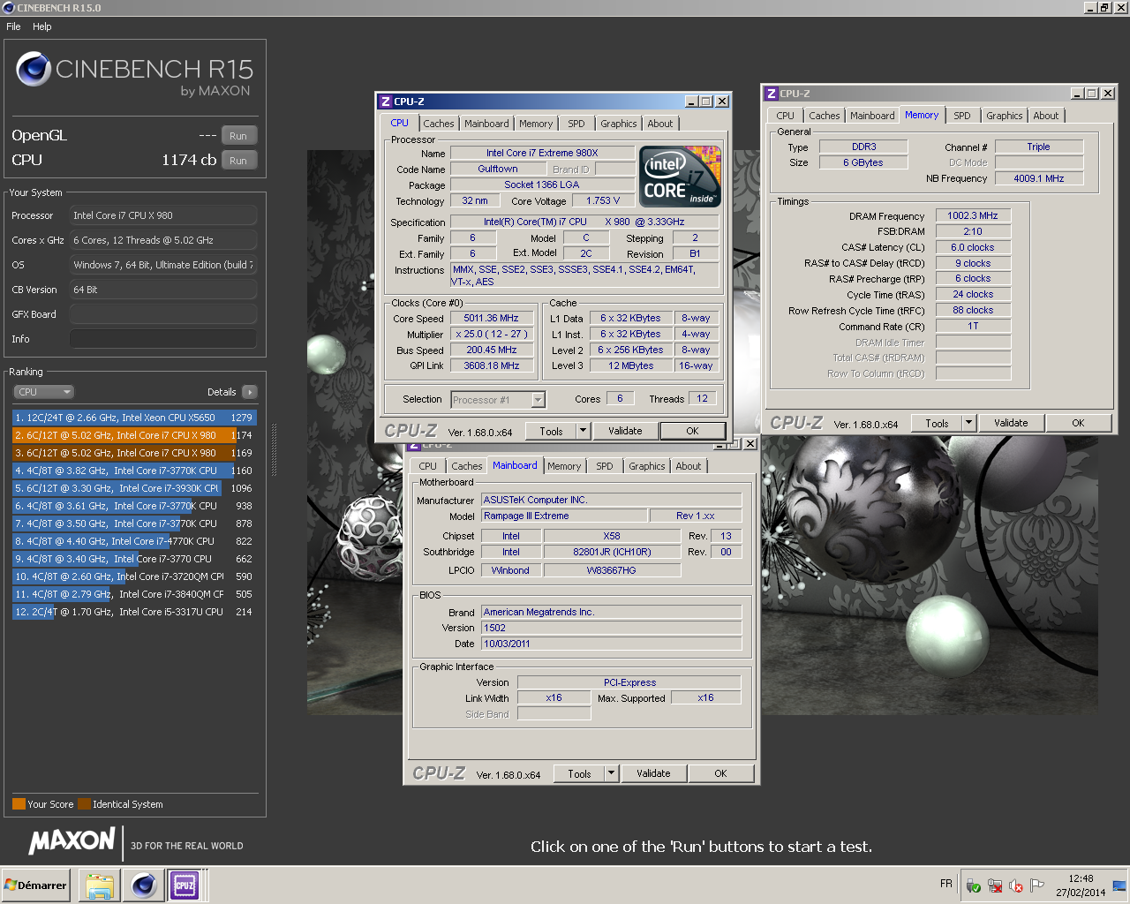Switch to Memory tab in the CPU-Z CPU window
Screen dimensions: 1130x904
[x=536, y=124]
